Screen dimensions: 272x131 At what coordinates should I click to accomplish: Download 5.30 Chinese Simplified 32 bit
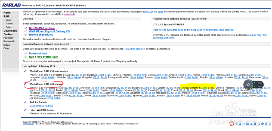[204, 88]
